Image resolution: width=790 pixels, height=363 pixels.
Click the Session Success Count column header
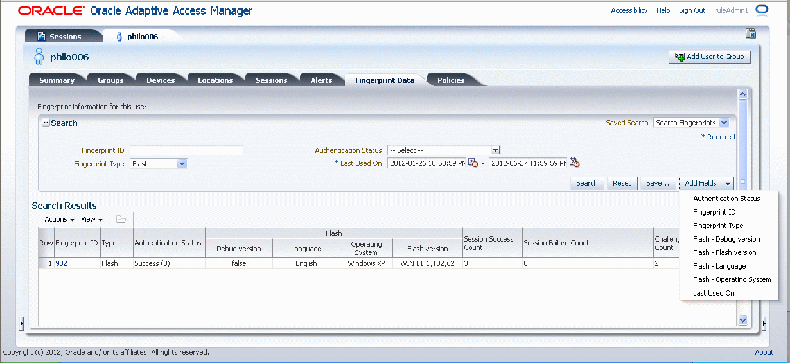(492, 243)
